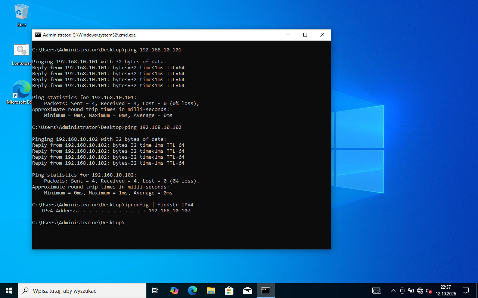This screenshot has width=478, height=298.
Task: Click the 'ping 192.168.10.101' command line
Action: pos(107,50)
